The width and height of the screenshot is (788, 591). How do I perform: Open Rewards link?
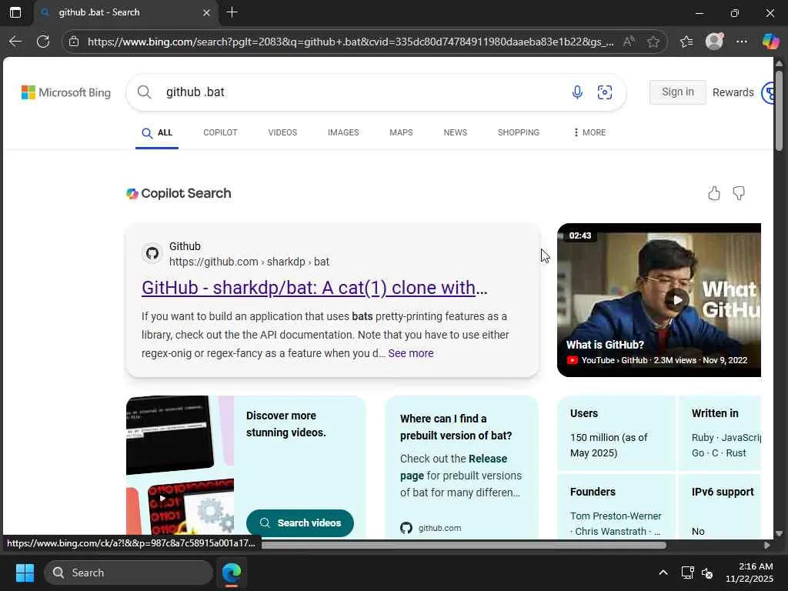tap(733, 92)
